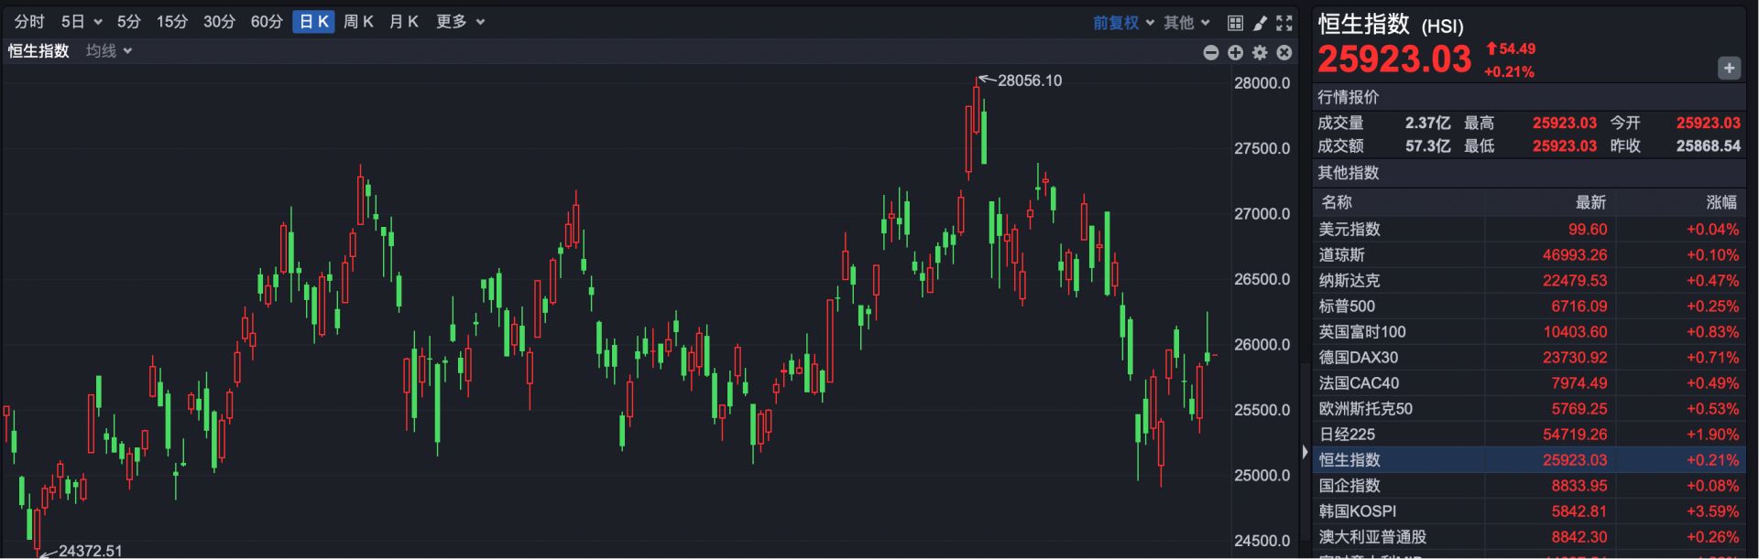Select the drawing brush tool

click(x=1260, y=23)
